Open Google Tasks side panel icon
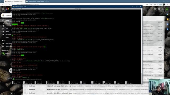 pos(168,24)
